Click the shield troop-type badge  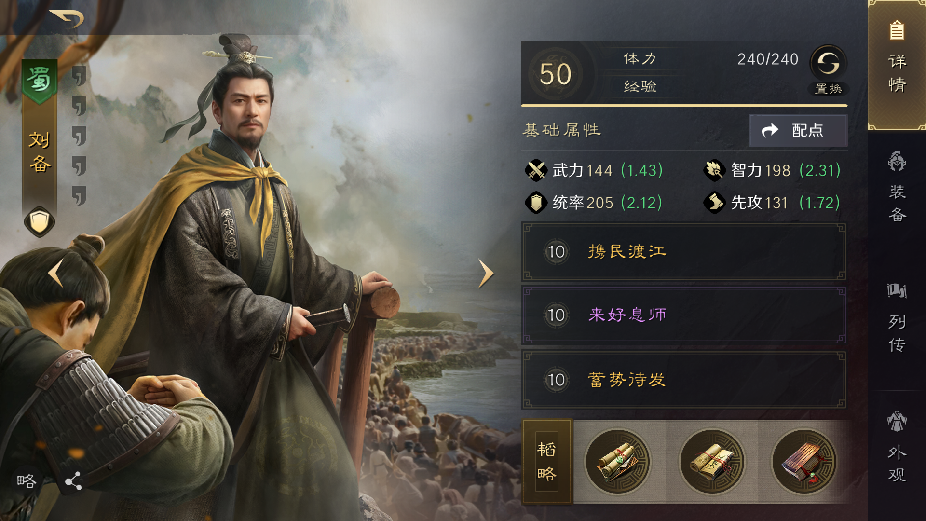click(x=40, y=222)
